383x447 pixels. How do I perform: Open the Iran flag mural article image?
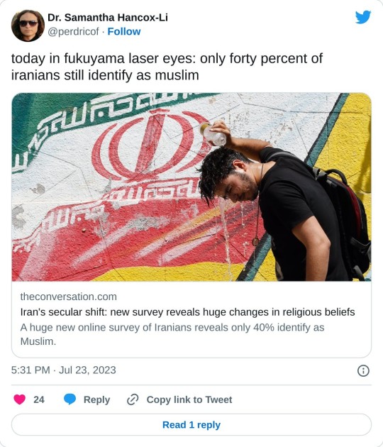pyautogui.click(x=191, y=187)
